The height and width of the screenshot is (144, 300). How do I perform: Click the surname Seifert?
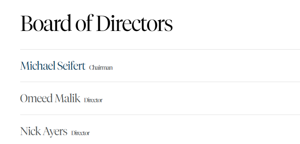[71, 66]
